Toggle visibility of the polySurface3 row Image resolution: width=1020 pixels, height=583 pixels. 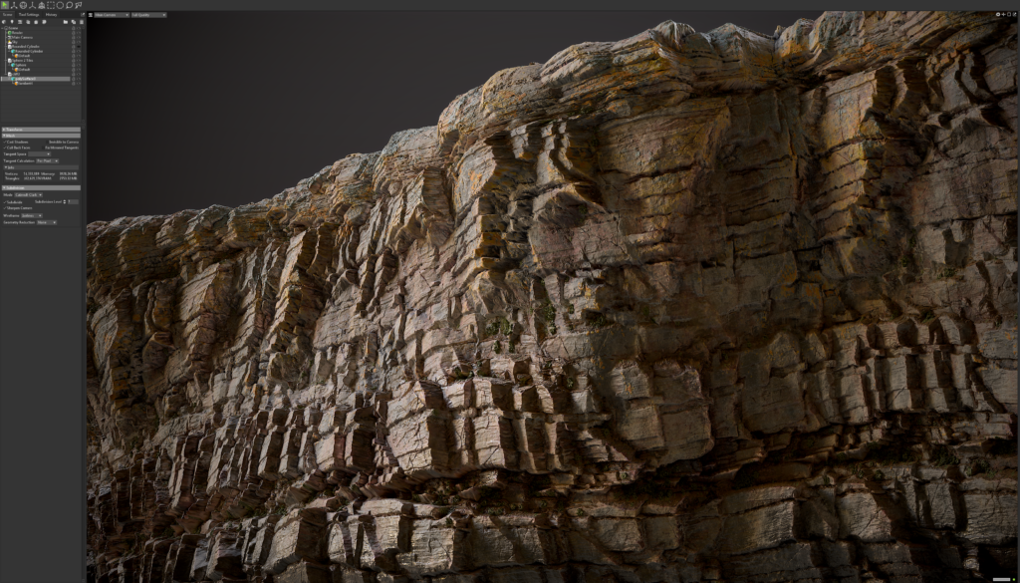(x=79, y=79)
